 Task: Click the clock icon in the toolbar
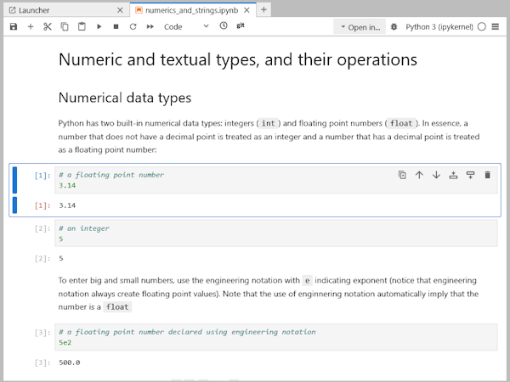(224, 25)
